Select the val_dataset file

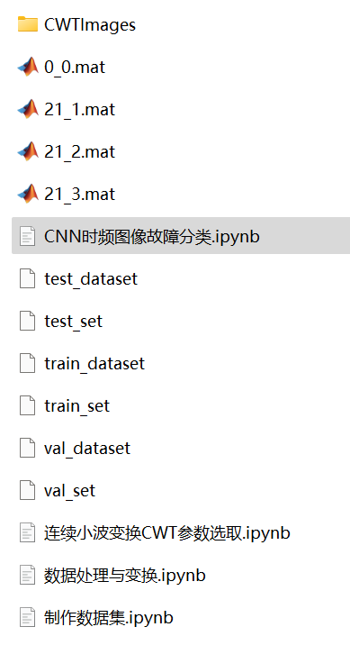tap(87, 449)
